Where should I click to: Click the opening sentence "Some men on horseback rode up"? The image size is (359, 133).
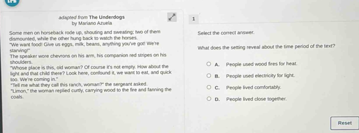pyautogui.click(x=84, y=32)
